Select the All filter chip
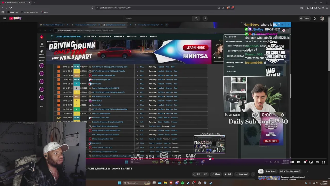Image resolution: width=330 pixels, height=186 pixels. tap(261, 171)
